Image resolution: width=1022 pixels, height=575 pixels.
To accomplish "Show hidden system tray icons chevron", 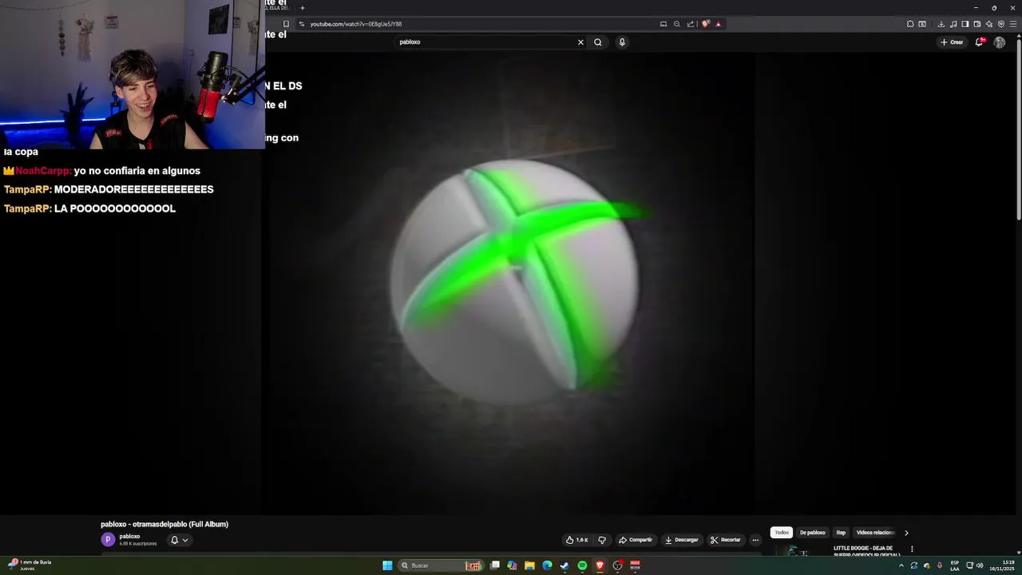I will [901, 565].
